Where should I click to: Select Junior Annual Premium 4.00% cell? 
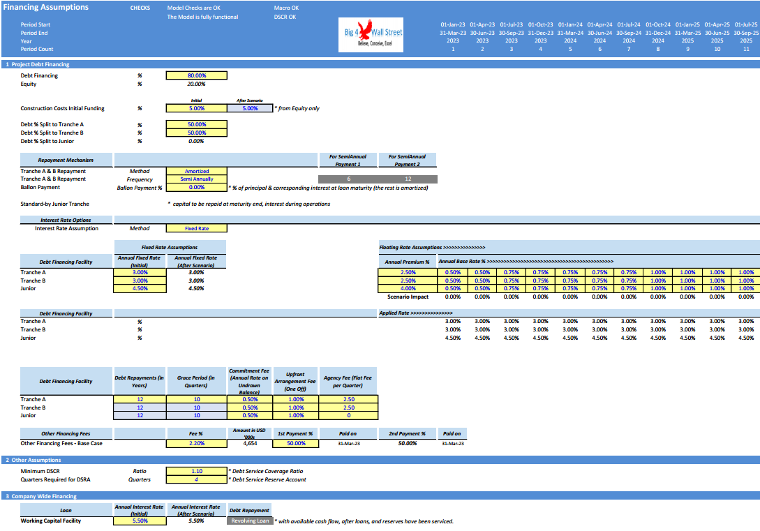pos(408,288)
